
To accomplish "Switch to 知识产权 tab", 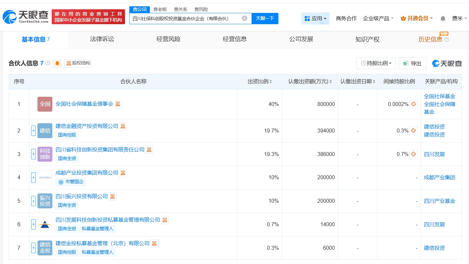I will click(x=367, y=39).
